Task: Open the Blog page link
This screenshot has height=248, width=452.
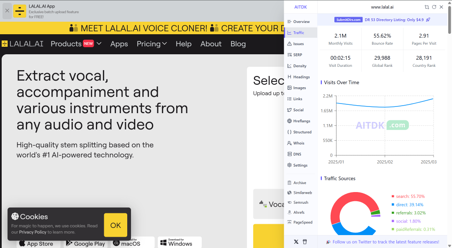Action: tap(238, 44)
